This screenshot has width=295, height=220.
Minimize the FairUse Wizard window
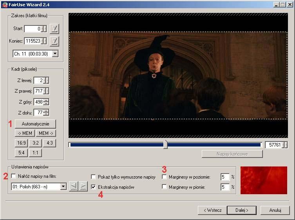[276, 5]
